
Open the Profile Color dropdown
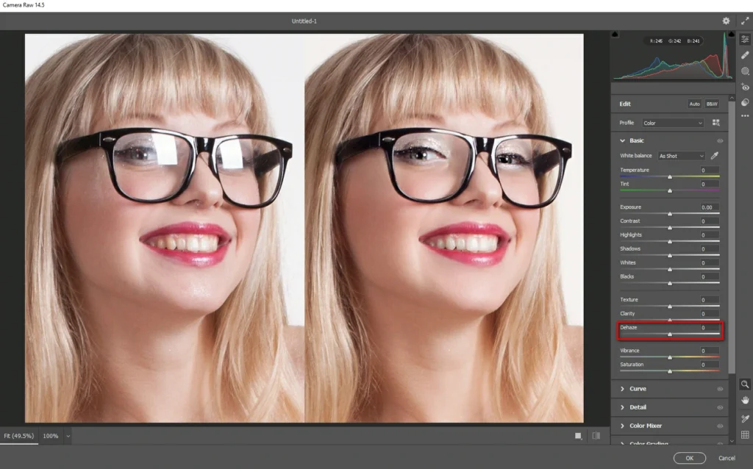pos(673,123)
